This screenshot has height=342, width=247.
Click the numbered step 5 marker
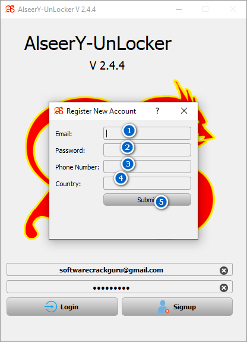[161, 202]
